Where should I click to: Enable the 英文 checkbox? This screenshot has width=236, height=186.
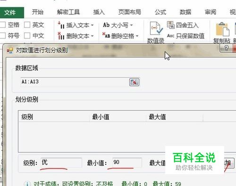[27, 25]
